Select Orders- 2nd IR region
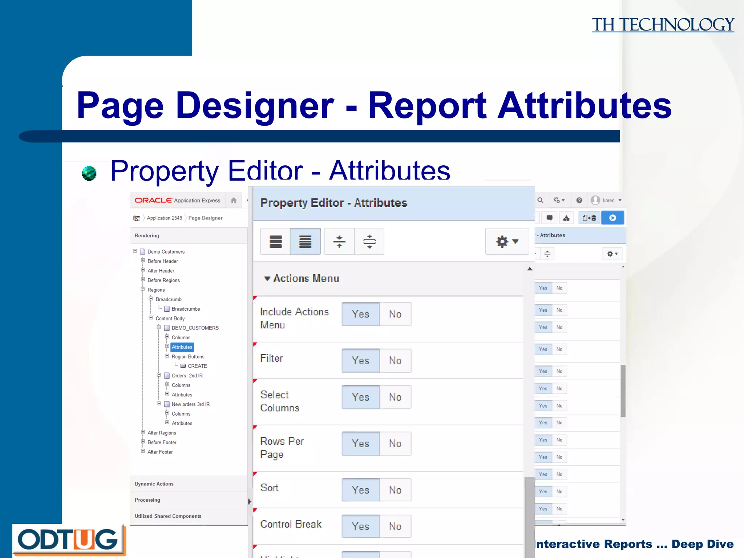 tap(187, 376)
